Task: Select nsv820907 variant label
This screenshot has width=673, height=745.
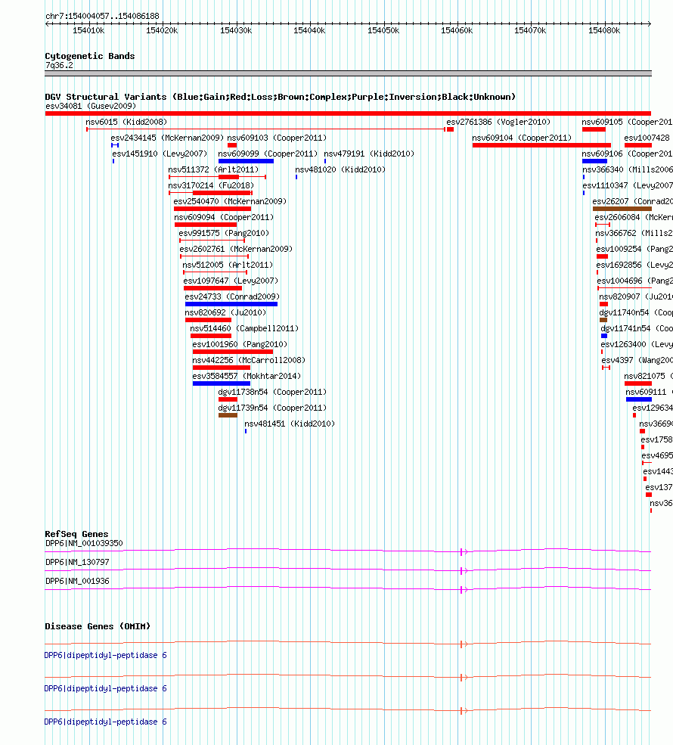Action: [x=636, y=296]
